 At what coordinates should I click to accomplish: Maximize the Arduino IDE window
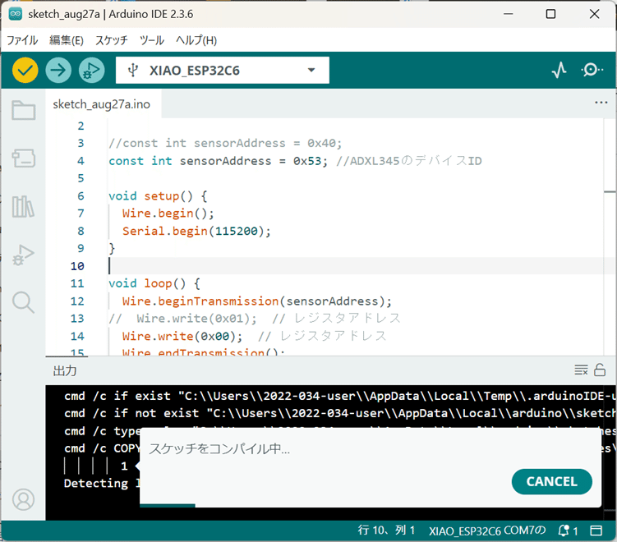(551, 14)
